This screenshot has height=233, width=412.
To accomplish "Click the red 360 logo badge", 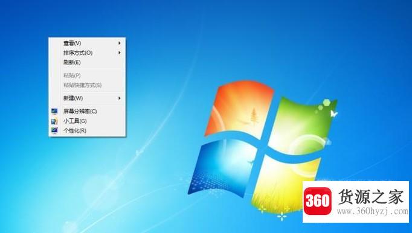I will (317, 201).
